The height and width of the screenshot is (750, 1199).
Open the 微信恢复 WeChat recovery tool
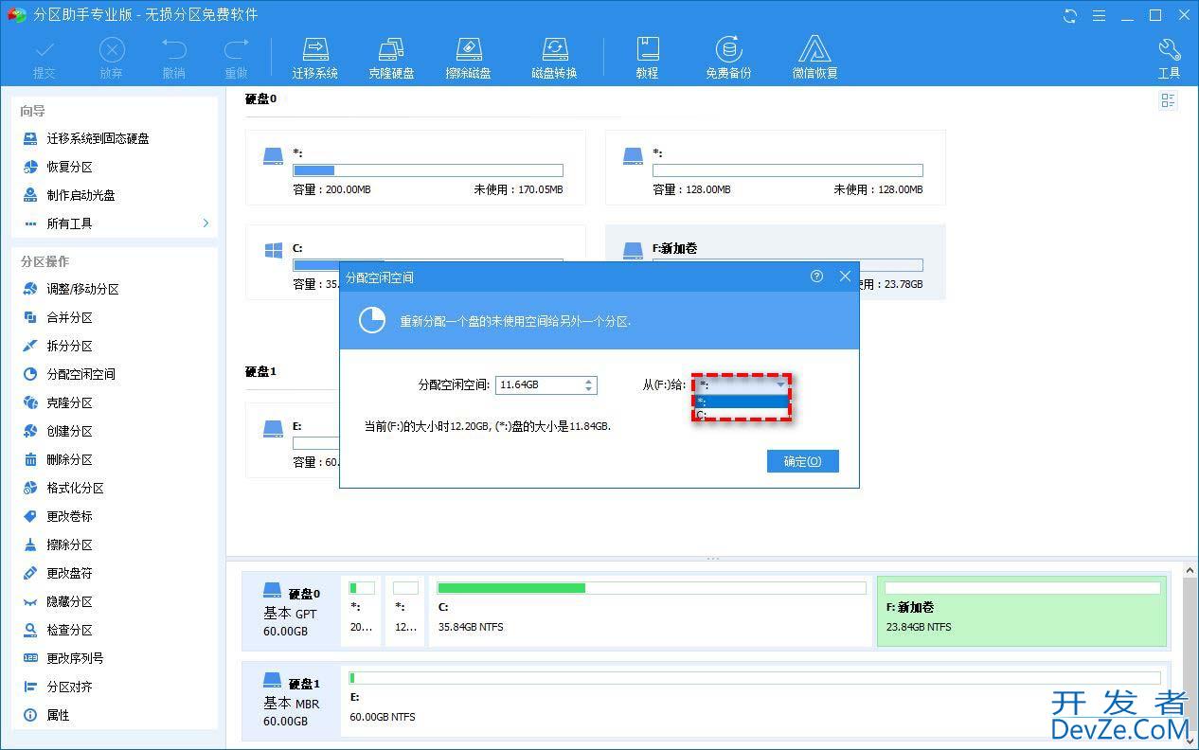click(814, 58)
